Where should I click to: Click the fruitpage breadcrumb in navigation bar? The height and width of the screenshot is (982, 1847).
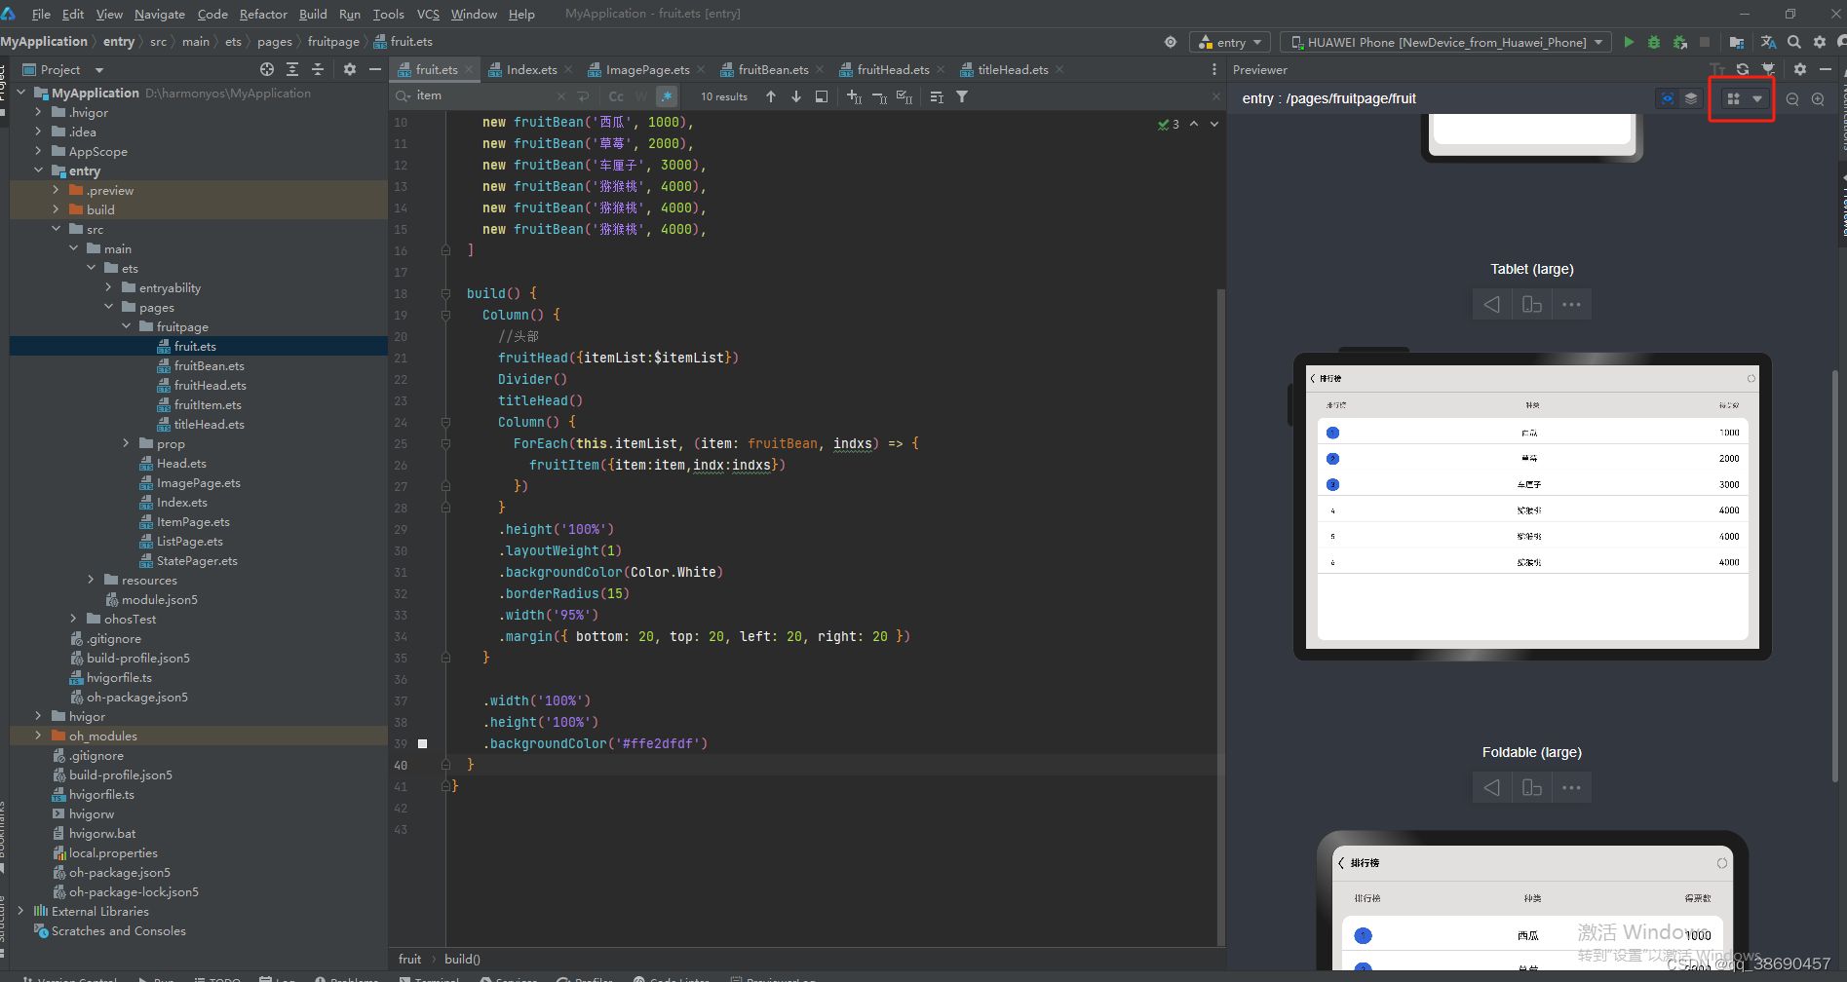333,42
